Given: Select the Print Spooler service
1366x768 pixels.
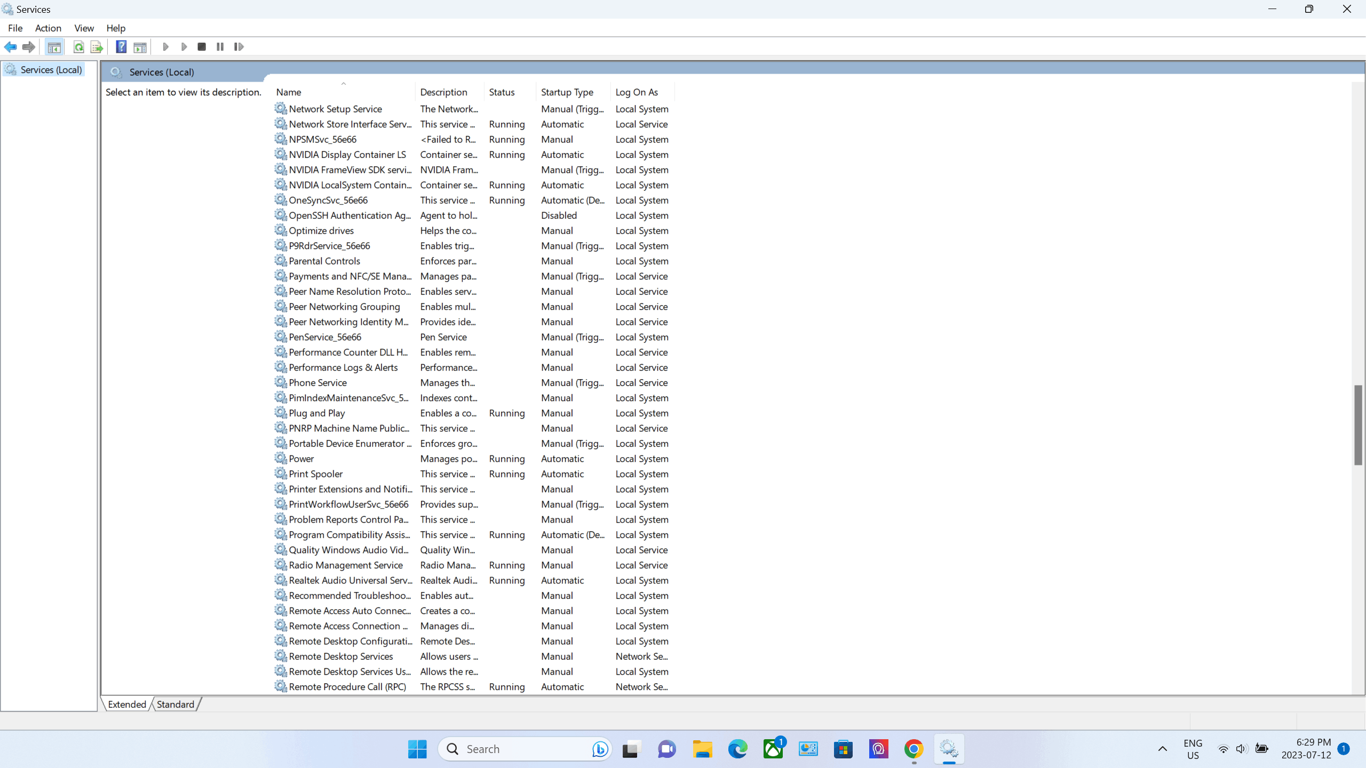Looking at the screenshot, I should coord(315,474).
